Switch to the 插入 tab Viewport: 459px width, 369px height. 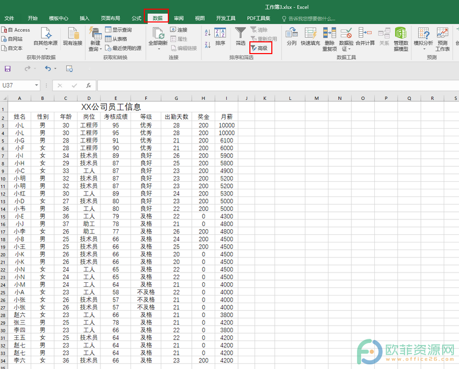point(84,18)
